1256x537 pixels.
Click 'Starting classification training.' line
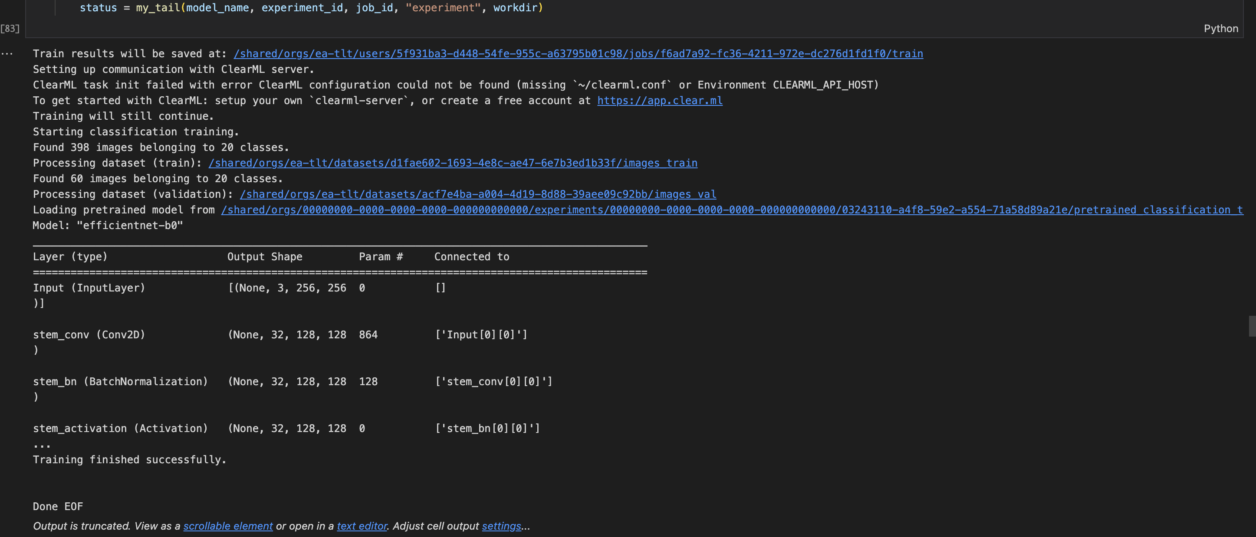pyautogui.click(x=135, y=131)
